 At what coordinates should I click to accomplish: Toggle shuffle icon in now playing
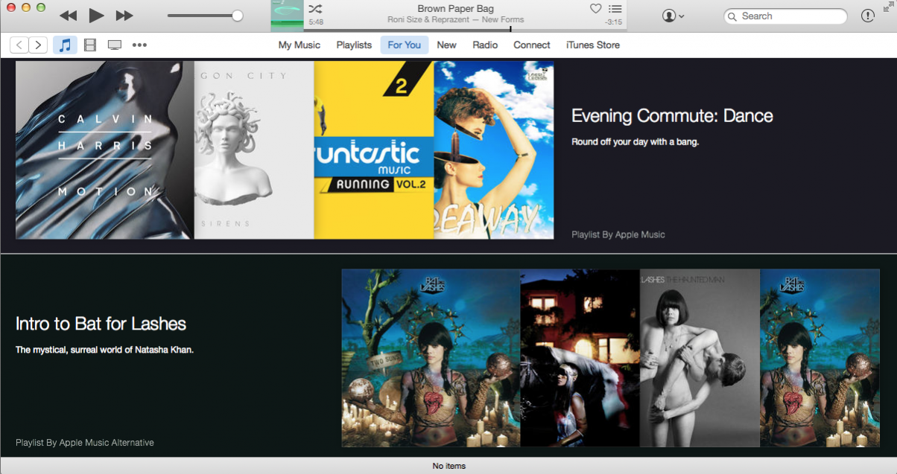click(x=315, y=9)
